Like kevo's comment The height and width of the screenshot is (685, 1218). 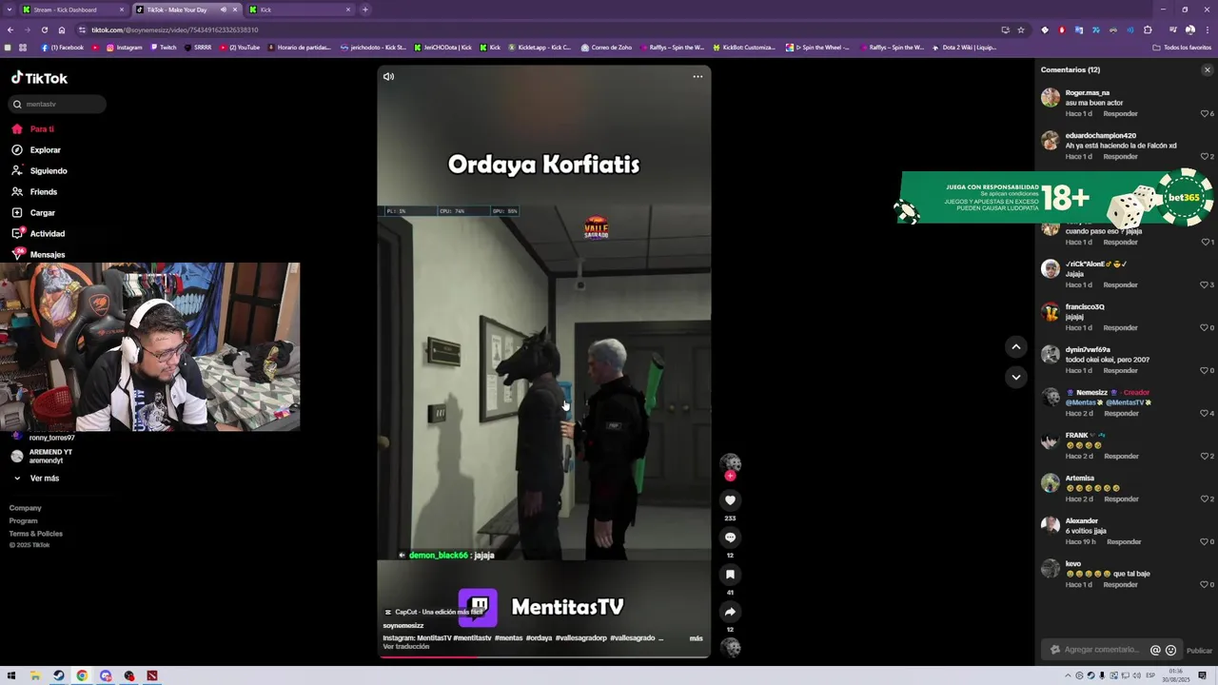(x=1205, y=584)
